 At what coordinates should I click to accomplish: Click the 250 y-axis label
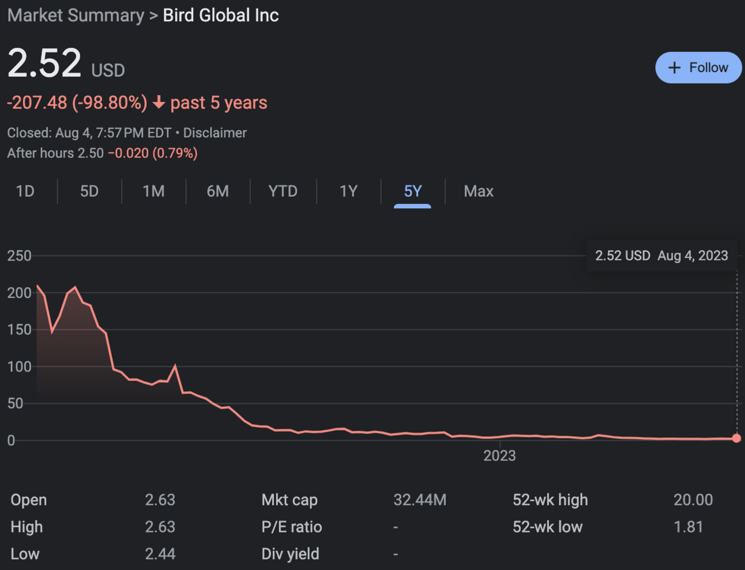pos(19,256)
